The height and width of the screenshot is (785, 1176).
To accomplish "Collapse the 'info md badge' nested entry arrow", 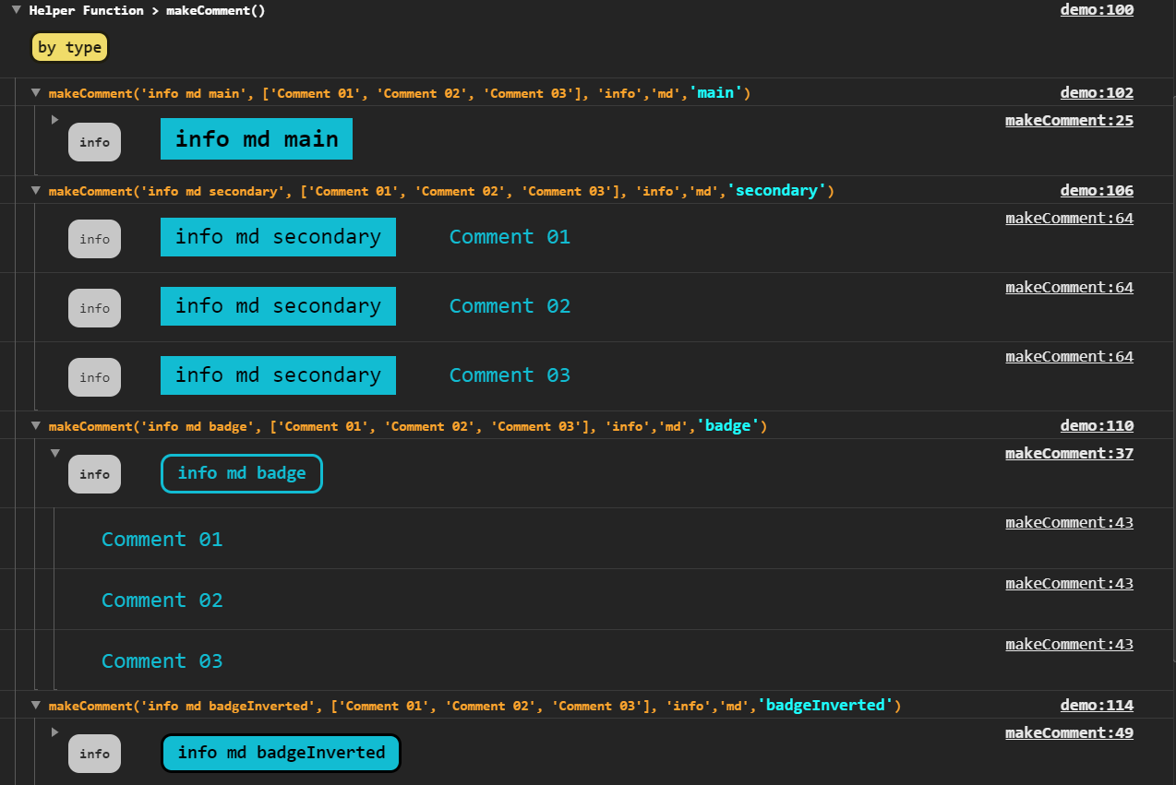I will coord(54,453).
